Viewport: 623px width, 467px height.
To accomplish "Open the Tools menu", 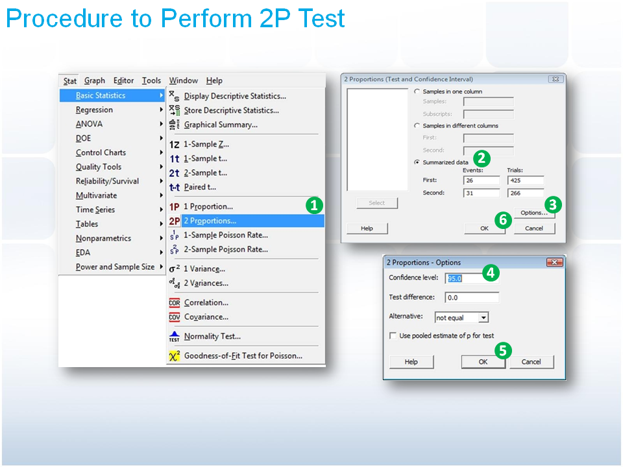I will 151,80.
